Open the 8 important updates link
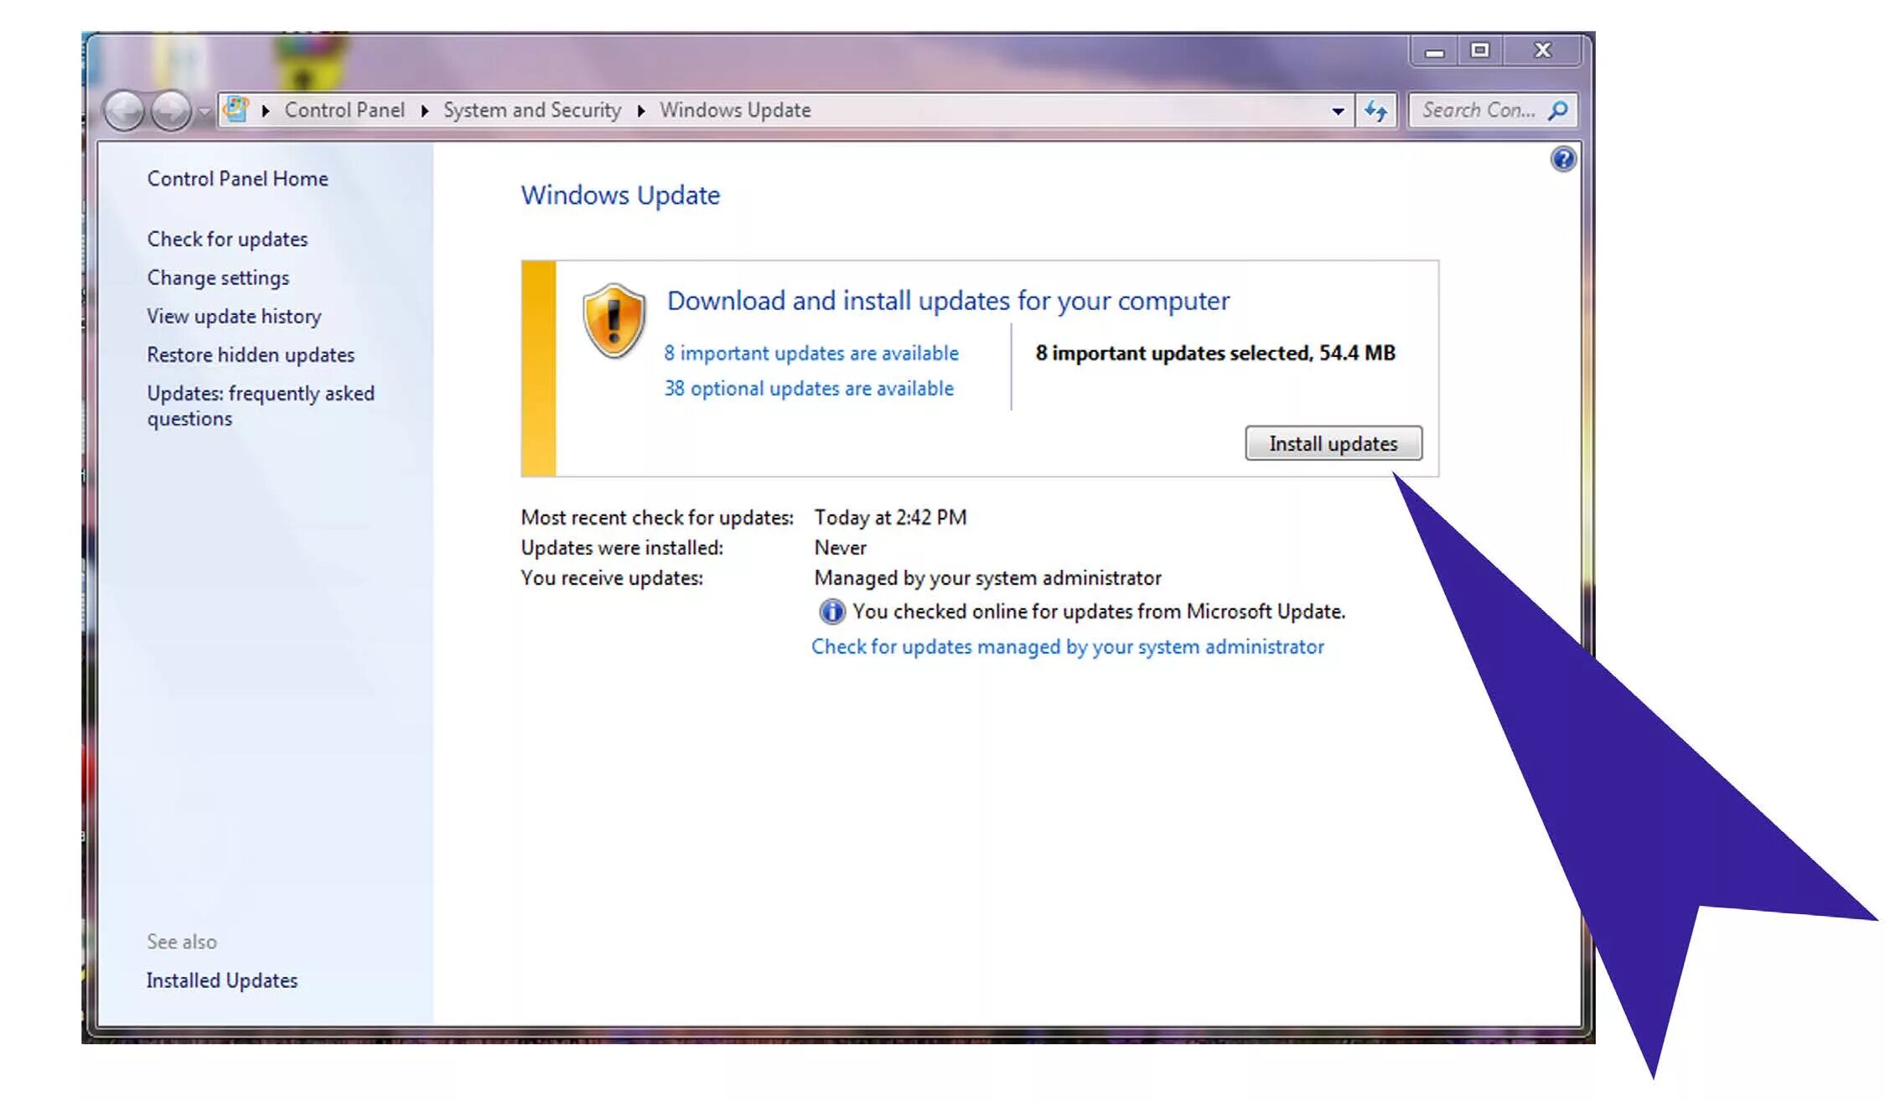 pyautogui.click(x=810, y=353)
